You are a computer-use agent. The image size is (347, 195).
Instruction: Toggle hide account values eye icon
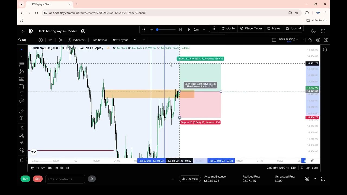tap(307, 179)
